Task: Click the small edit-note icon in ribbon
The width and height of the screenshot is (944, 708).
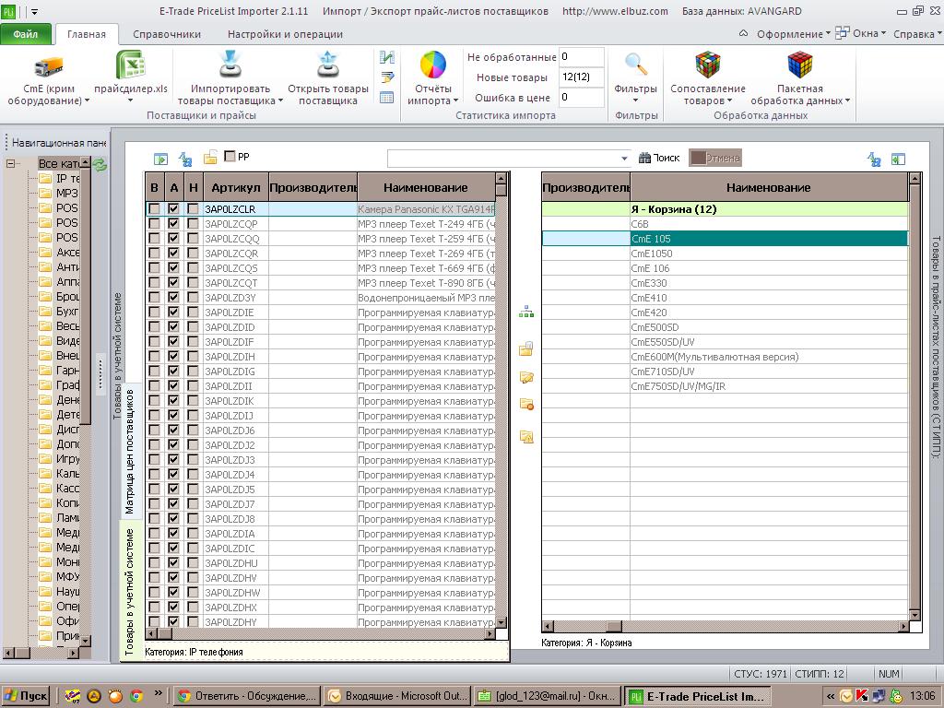Action: [387, 77]
